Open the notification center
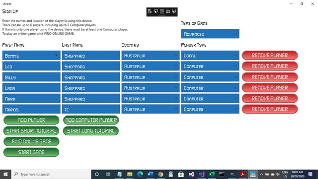 coord(310,175)
